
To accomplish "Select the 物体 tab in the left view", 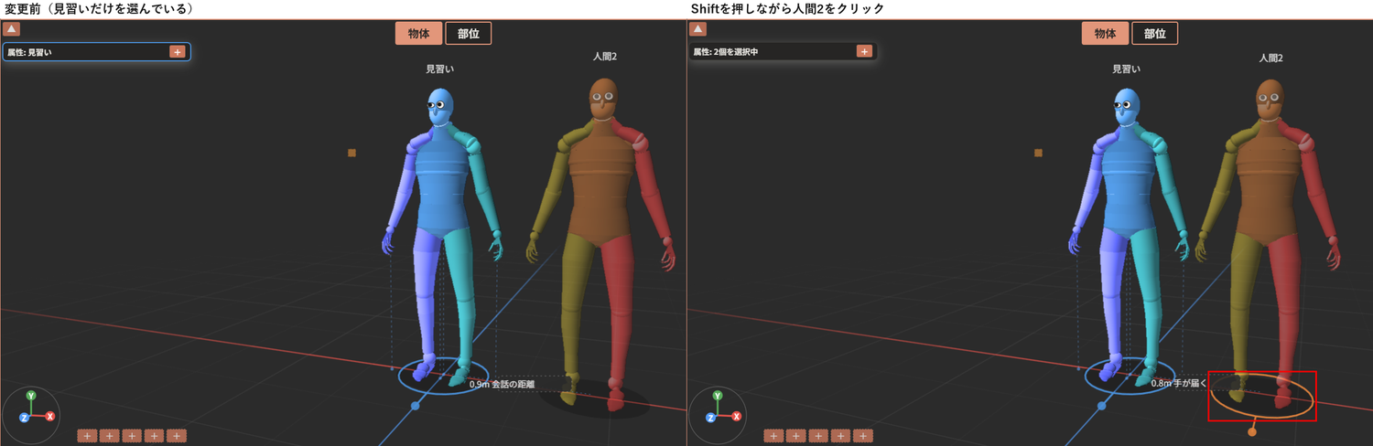I will click(418, 34).
